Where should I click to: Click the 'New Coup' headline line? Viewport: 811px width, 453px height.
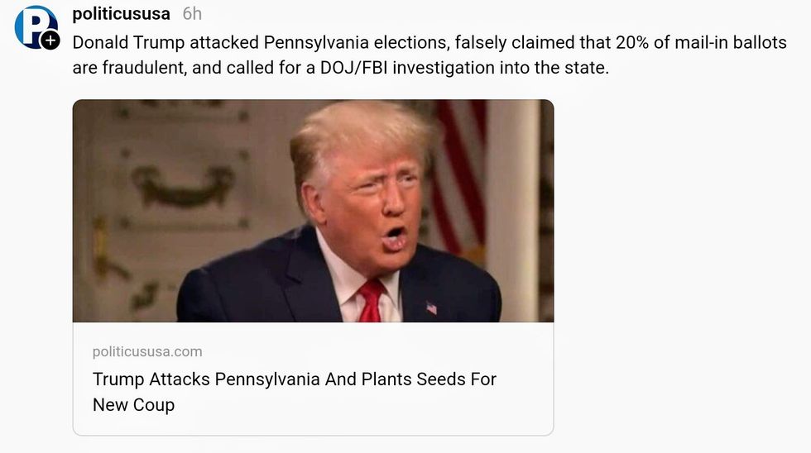pos(134,405)
